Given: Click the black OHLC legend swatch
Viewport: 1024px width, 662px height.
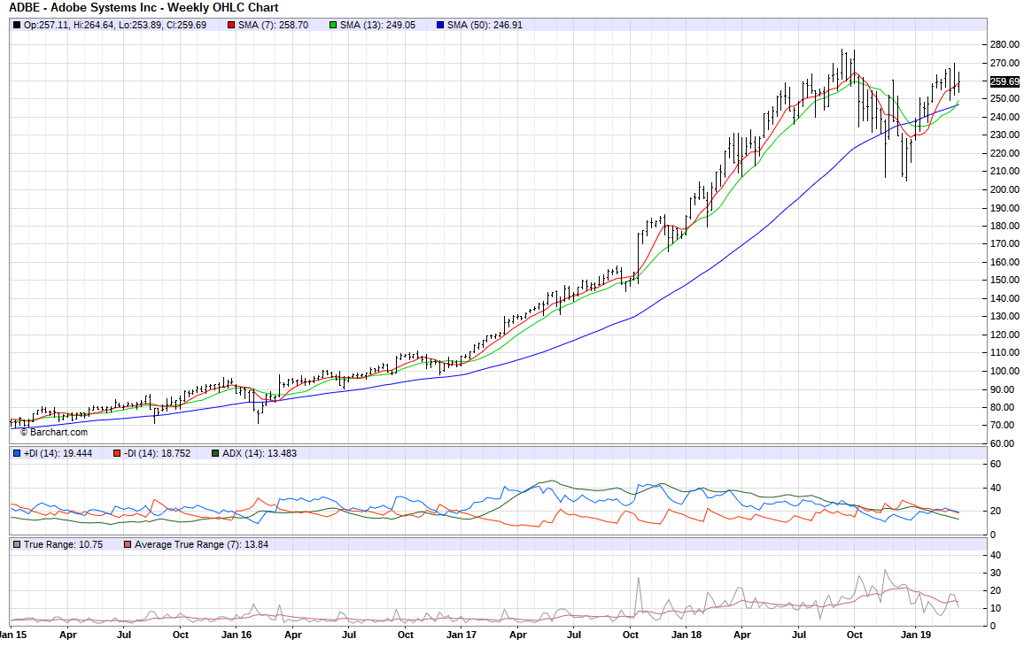Looking at the screenshot, I should tap(17, 26).
